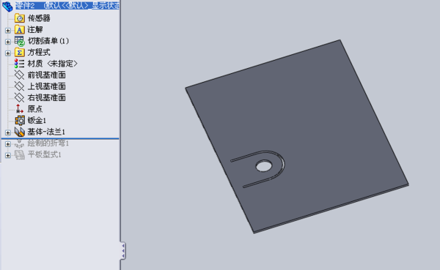This screenshot has height=270, width=440.
Task: Click the 原点 origin icon
Action: click(x=19, y=109)
